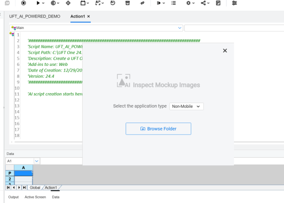Click the share nodes toolbar icon
Screen dimensions: 284x203
[203, 3]
